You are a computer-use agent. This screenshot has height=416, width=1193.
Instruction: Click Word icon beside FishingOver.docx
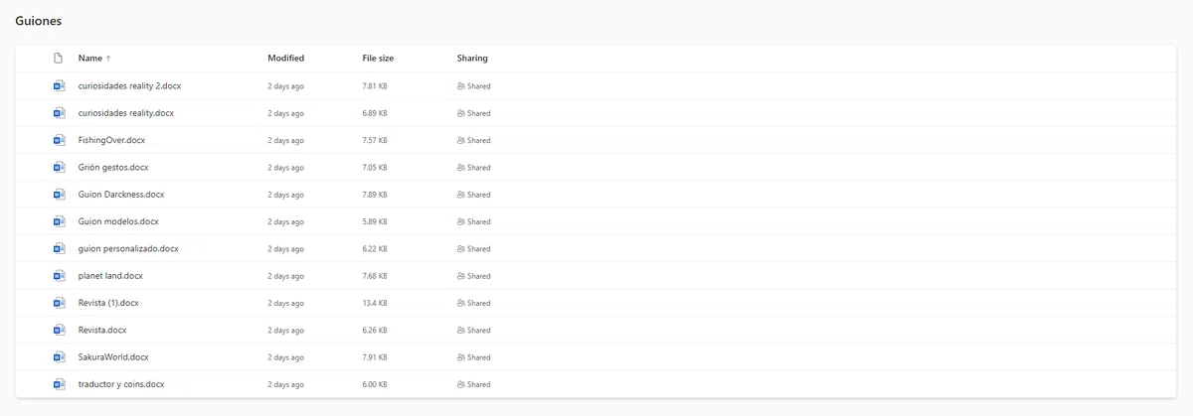(x=59, y=140)
